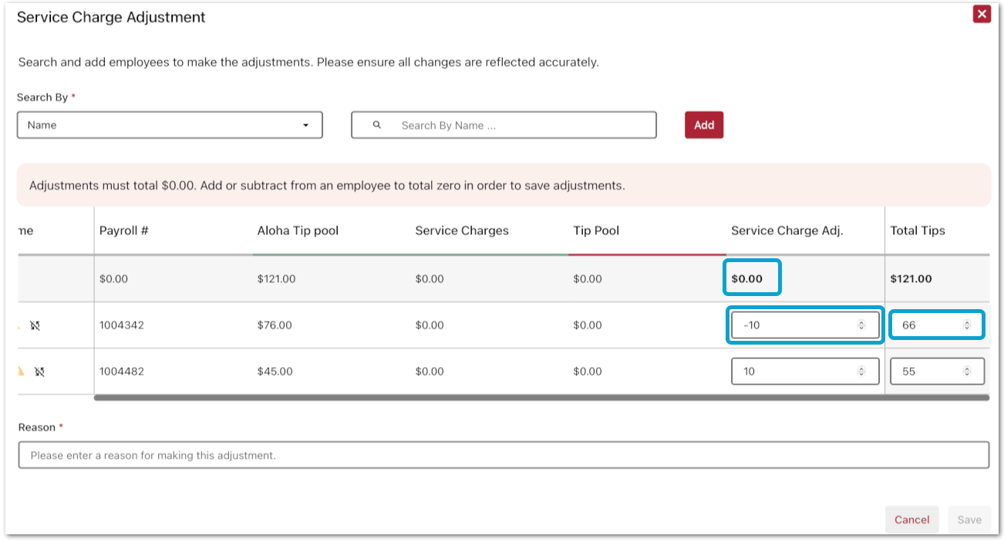Click the horizontal table scrollbar

pyautogui.click(x=540, y=398)
